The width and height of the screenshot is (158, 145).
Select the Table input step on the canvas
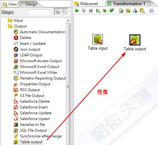coord(98,39)
